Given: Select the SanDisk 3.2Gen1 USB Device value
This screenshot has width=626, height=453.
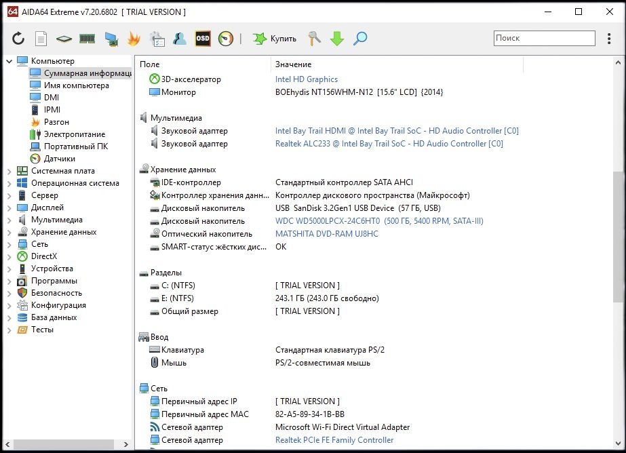Looking at the screenshot, I should click(x=357, y=208).
